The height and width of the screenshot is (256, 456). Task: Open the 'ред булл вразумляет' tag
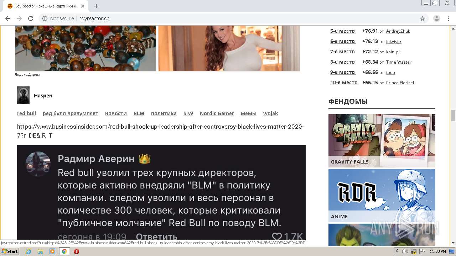(71, 113)
